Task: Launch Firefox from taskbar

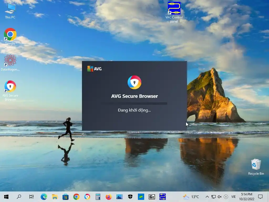Action: click(x=108, y=197)
